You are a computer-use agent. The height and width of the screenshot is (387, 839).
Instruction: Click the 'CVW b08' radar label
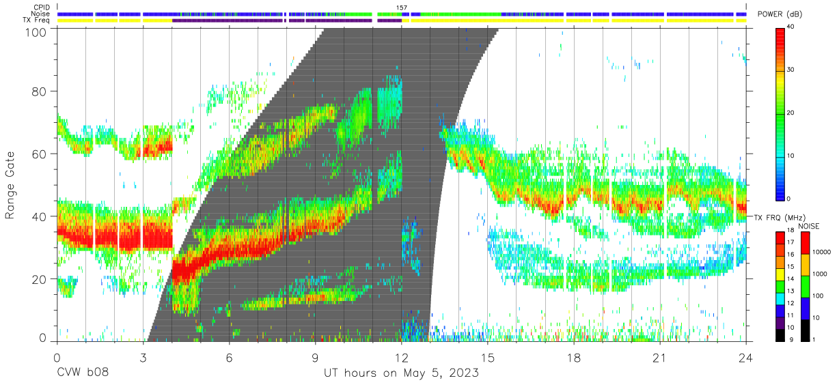pyautogui.click(x=82, y=373)
